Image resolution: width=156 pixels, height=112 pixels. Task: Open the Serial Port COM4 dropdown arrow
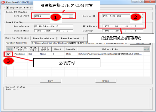pos(71,16)
